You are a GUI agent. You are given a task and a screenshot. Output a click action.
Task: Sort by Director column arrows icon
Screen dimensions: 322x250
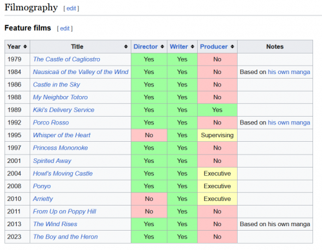tap(162, 46)
